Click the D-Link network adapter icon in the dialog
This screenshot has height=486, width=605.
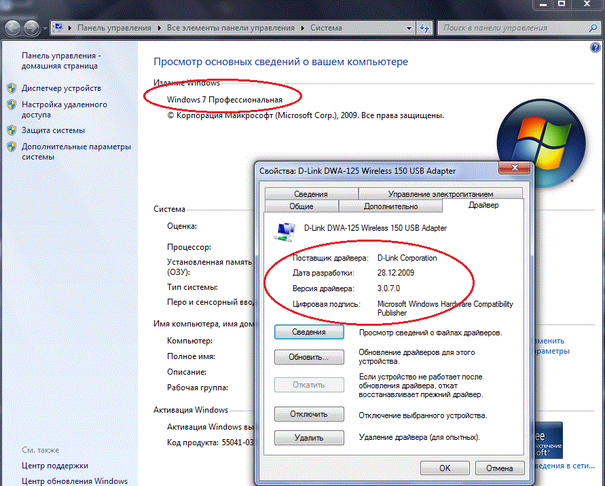pos(281,231)
